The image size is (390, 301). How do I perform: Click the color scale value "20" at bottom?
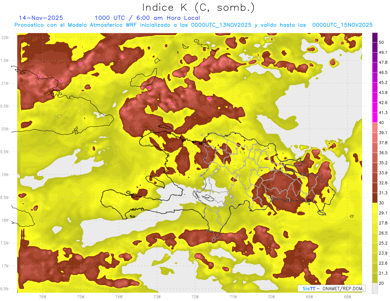tap(381, 283)
